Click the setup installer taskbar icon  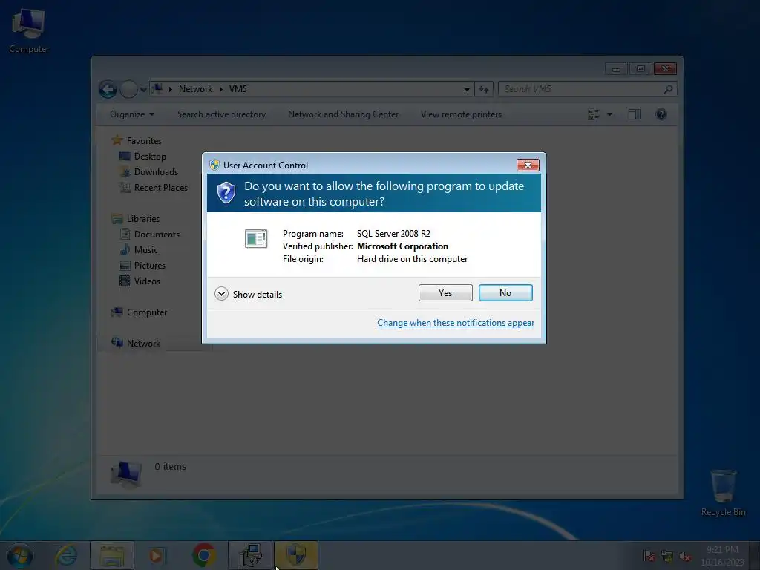pyautogui.click(x=250, y=555)
